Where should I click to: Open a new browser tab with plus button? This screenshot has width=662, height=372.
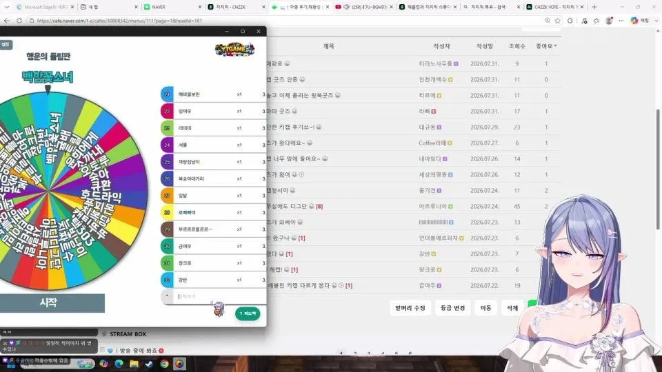[594, 7]
